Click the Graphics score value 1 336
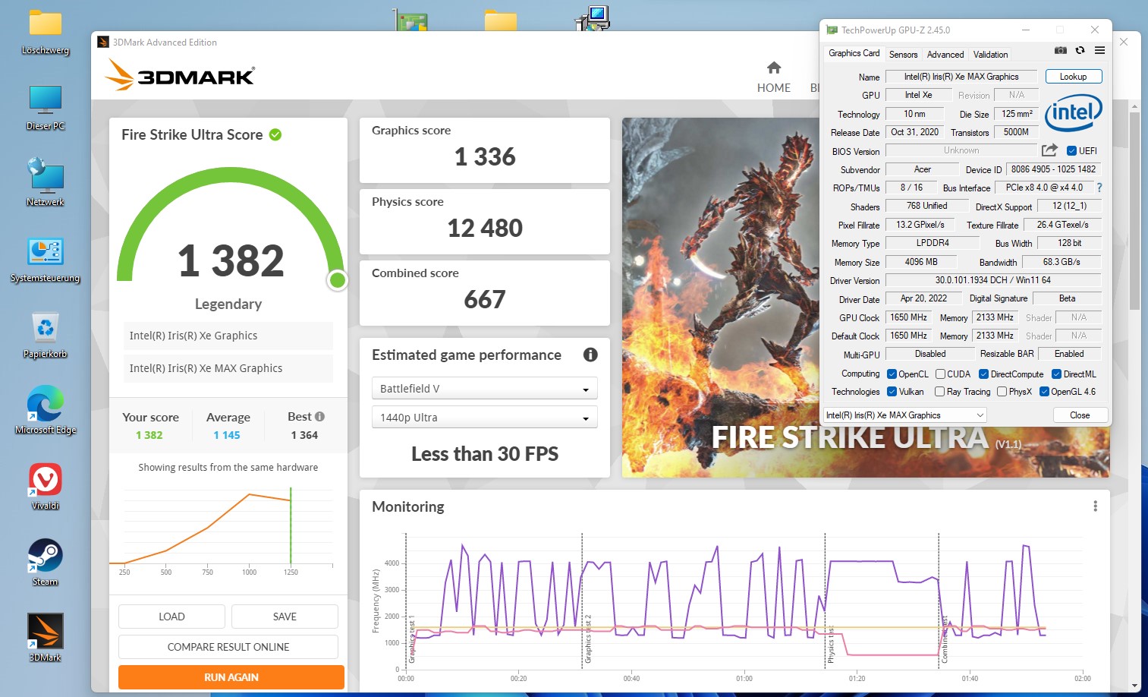1148x697 pixels. (x=485, y=156)
